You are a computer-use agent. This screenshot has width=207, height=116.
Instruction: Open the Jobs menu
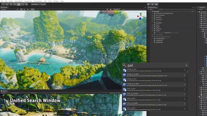pyautogui.click(x=45, y=1)
